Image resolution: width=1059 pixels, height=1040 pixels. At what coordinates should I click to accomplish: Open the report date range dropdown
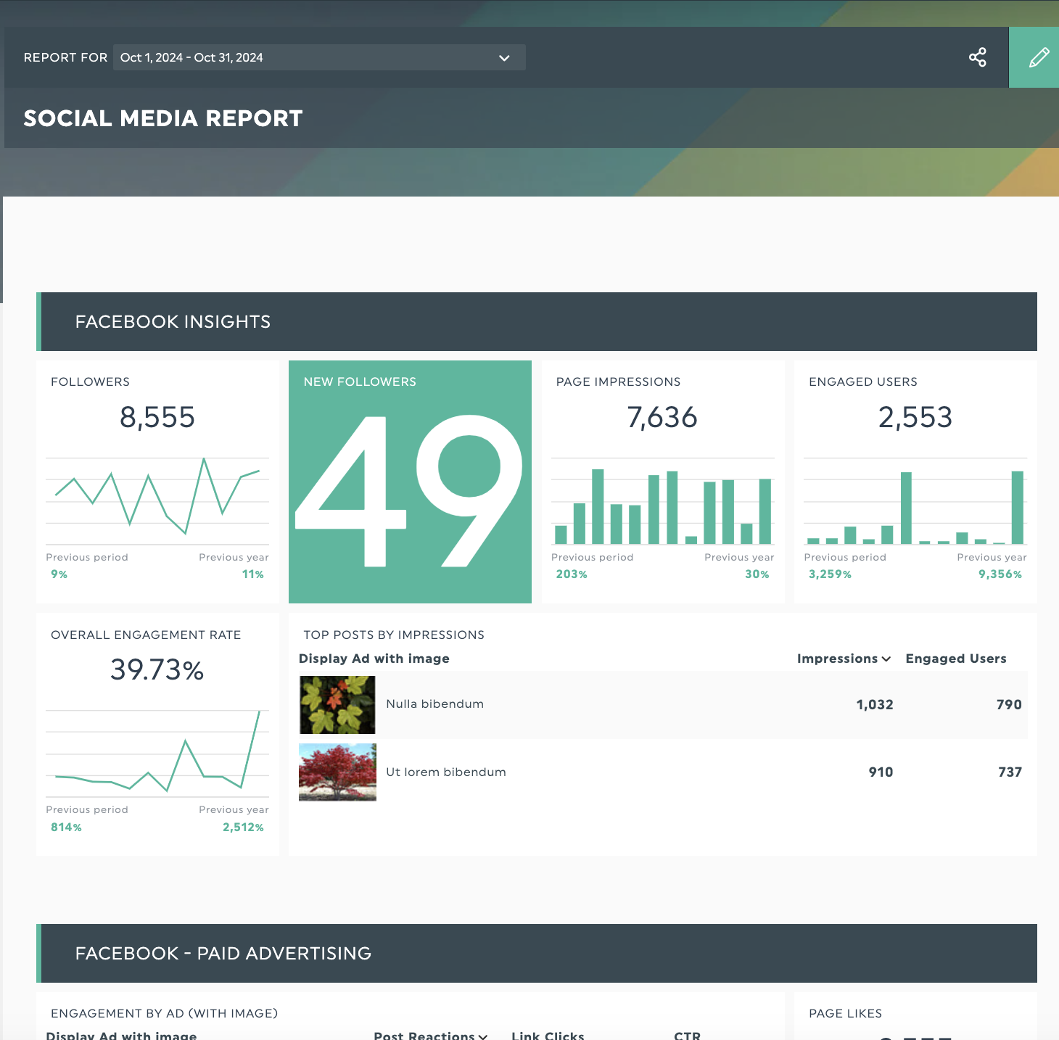pyautogui.click(x=319, y=57)
